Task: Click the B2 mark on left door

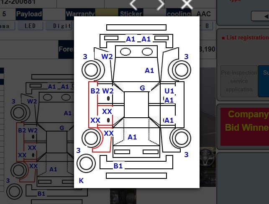Action: pos(95,91)
